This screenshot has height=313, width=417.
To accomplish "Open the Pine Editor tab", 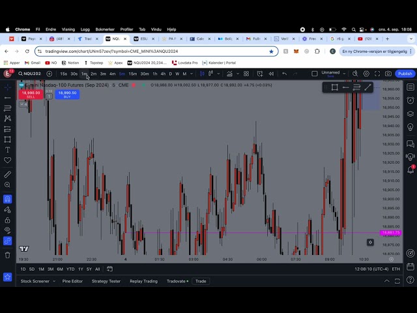I will (x=72, y=281).
